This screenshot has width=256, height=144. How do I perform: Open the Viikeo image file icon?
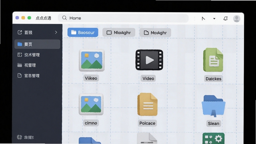pyautogui.click(x=92, y=60)
